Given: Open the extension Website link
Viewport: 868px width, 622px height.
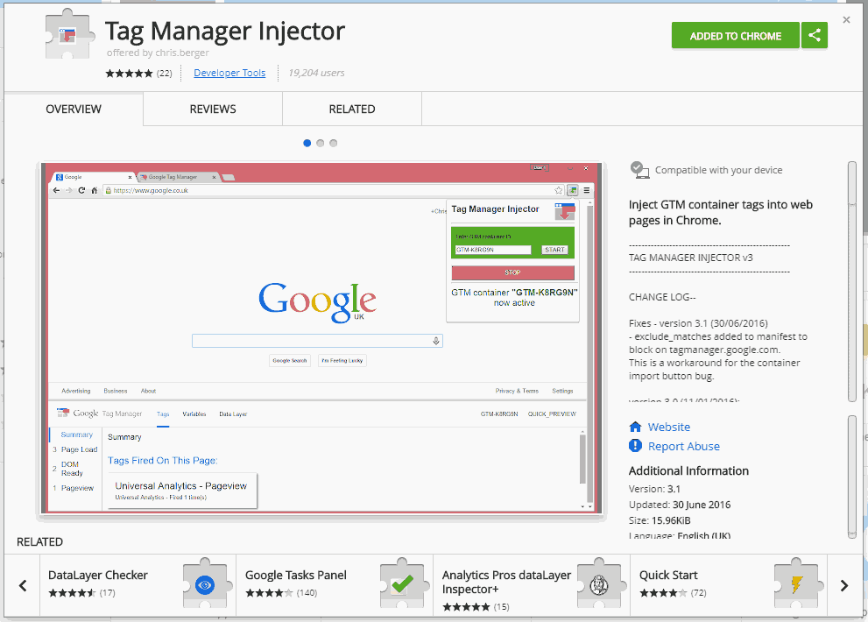Looking at the screenshot, I should pos(668,427).
